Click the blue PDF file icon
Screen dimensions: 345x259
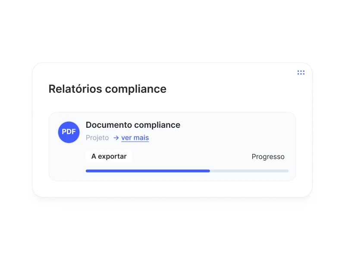69,132
